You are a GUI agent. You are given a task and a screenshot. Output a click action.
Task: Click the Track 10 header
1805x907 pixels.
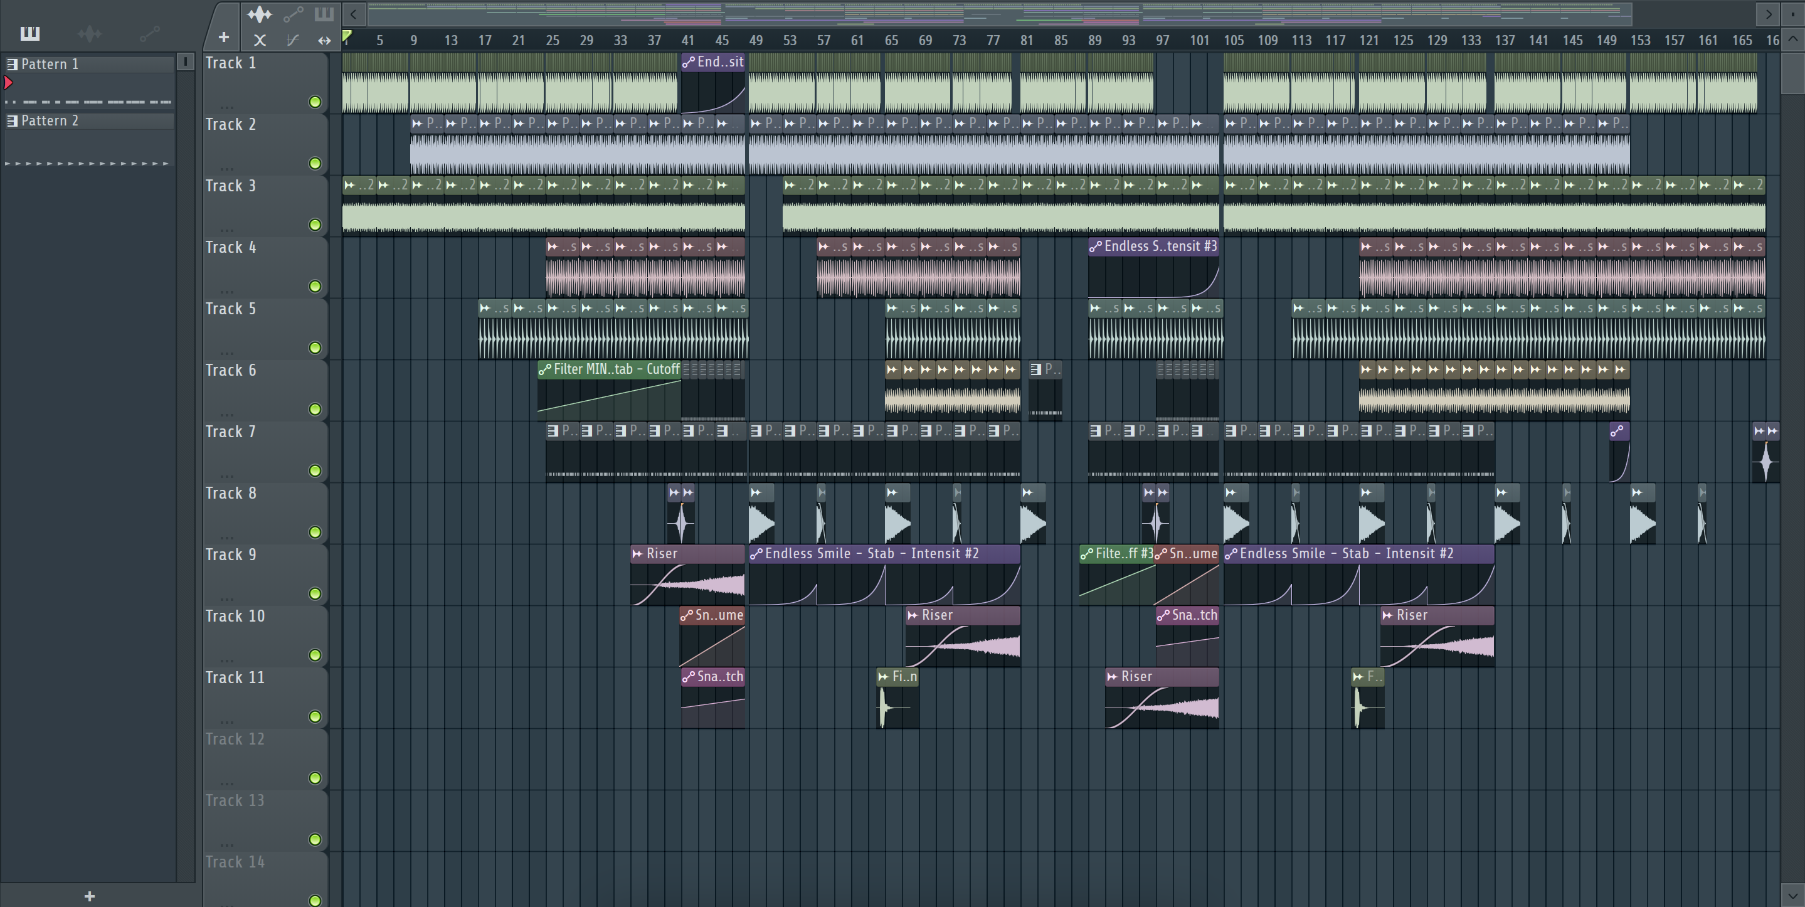(265, 636)
